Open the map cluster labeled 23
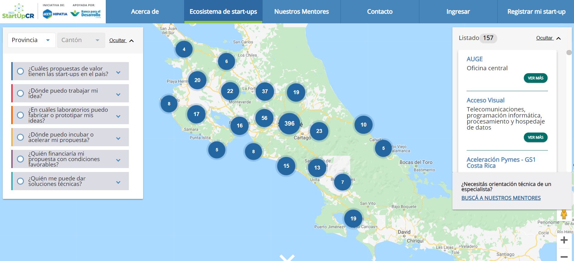 point(319,131)
